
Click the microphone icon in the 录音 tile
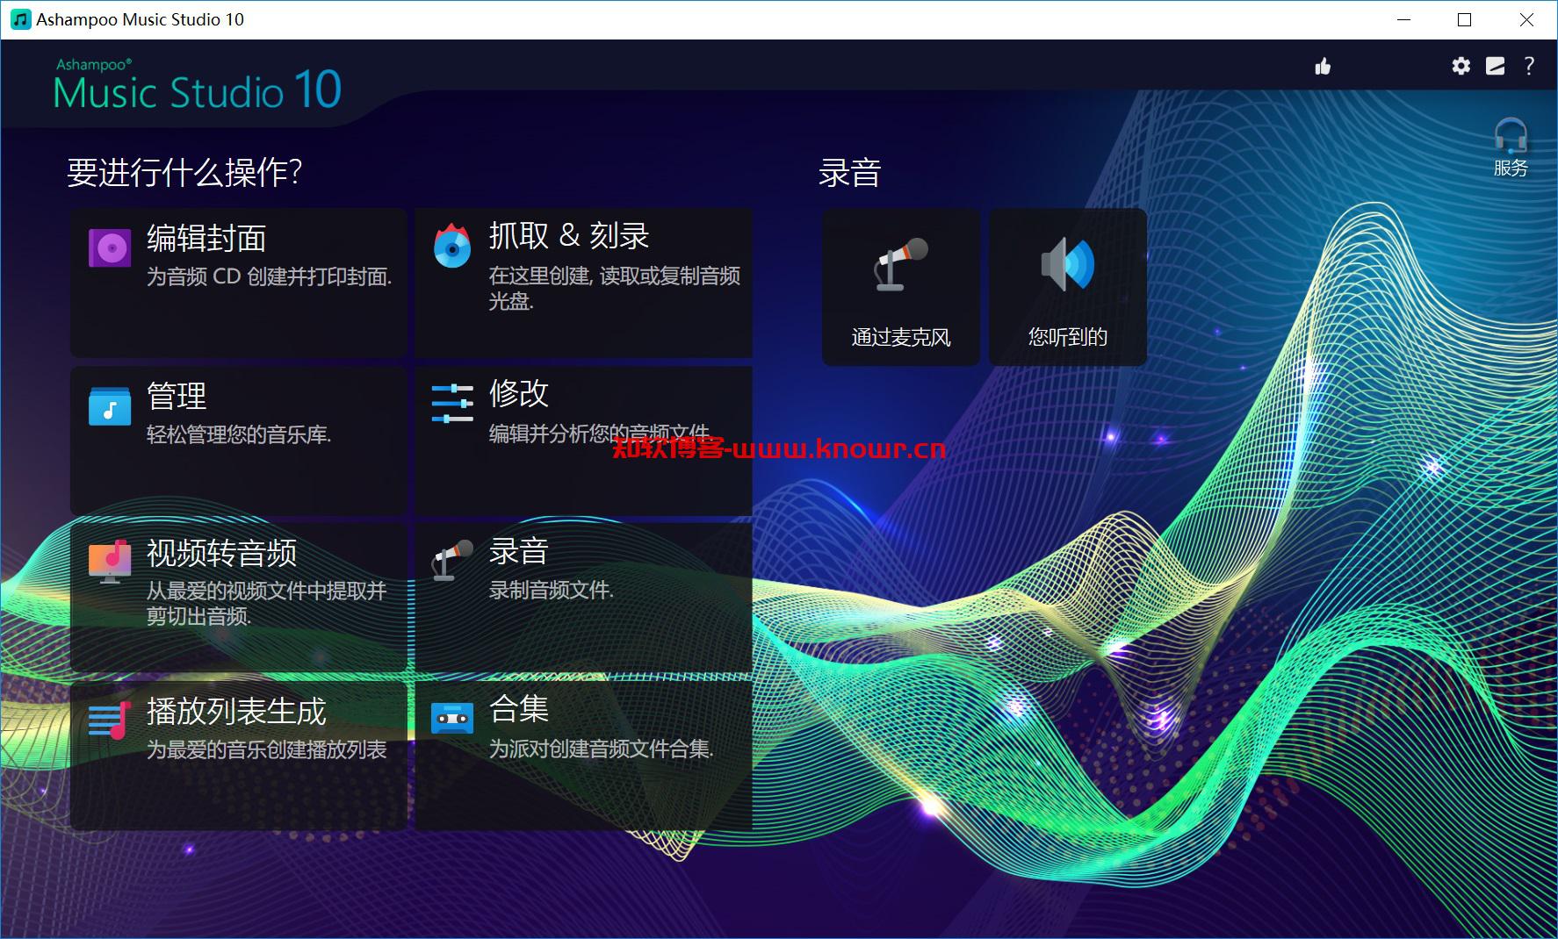coord(452,560)
